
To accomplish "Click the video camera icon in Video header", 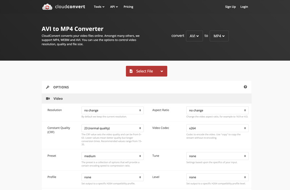I will tap(48, 98).
